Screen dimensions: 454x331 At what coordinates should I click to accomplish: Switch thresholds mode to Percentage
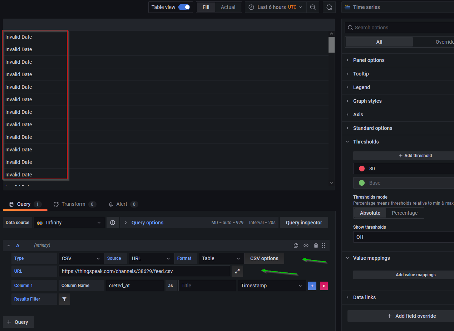click(405, 213)
